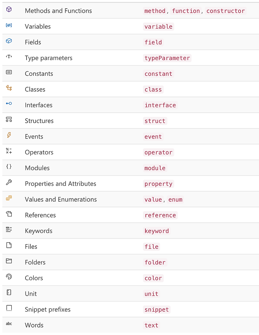Select the Interfaces connector icon

point(9,103)
